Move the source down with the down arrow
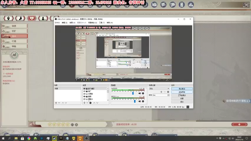This screenshot has height=141, width=251. click(x=97, y=103)
